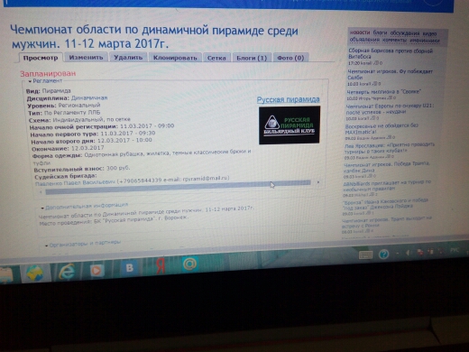Select the комменты sidebar tab
469x352 pixels.
tap(394, 40)
